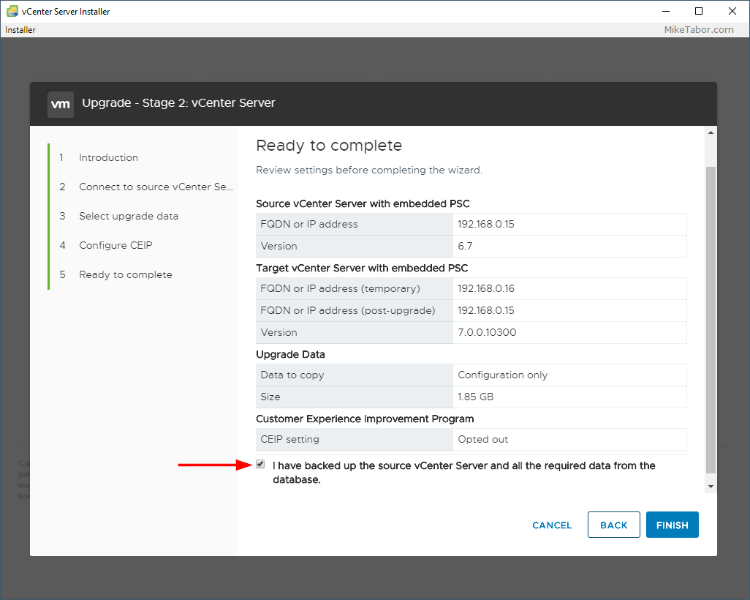The image size is (750, 600).
Task: Click the FINISH button
Action: click(x=672, y=525)
